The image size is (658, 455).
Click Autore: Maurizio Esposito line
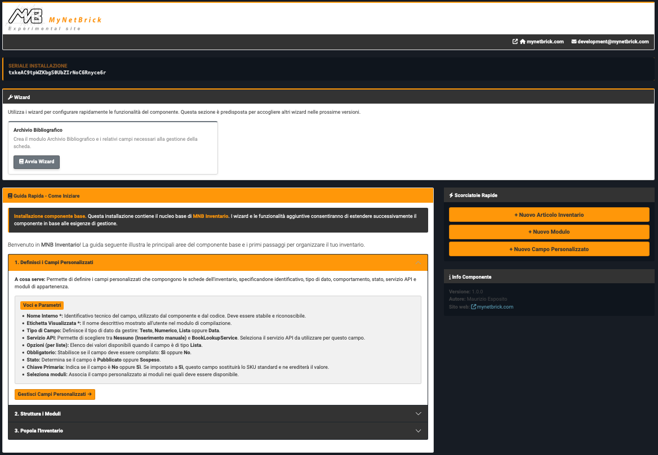[x=478, y=299]
